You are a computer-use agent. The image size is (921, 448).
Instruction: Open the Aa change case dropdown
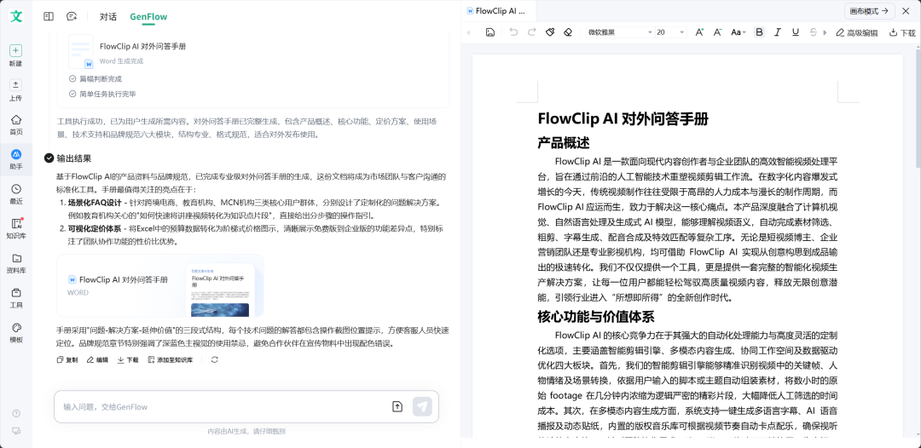pyautogui.click(x=739, y=32)
